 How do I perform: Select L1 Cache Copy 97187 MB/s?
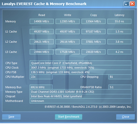[x=94, y=32]
